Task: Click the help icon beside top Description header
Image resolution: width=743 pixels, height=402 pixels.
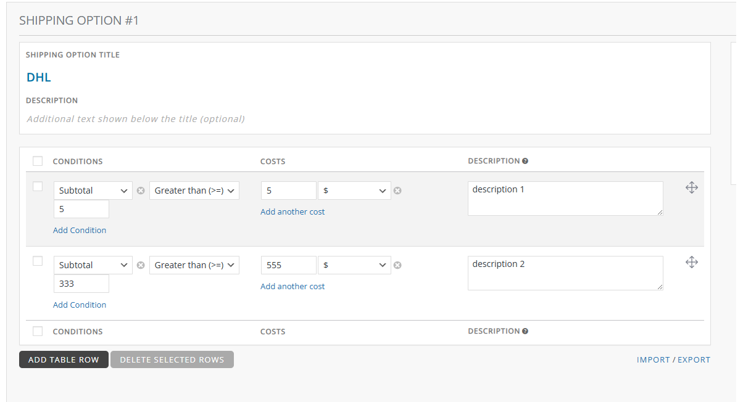Action: click(x=525, y=161)
